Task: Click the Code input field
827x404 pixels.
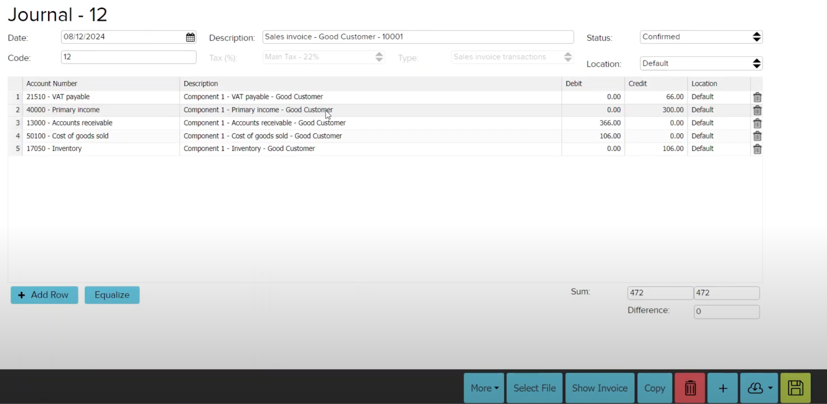Action: click(x=128, y=57)
